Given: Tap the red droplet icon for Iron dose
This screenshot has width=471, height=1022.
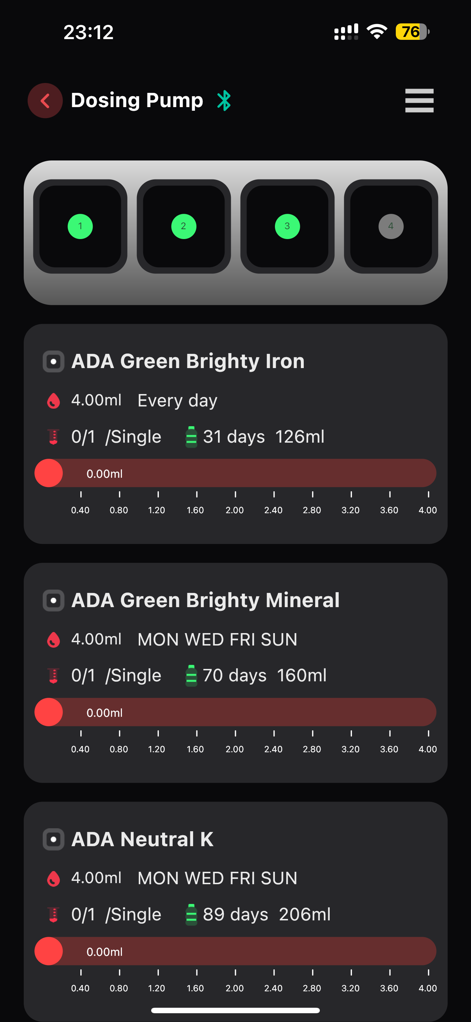Looking at the screenshot, I should [54, 401].
